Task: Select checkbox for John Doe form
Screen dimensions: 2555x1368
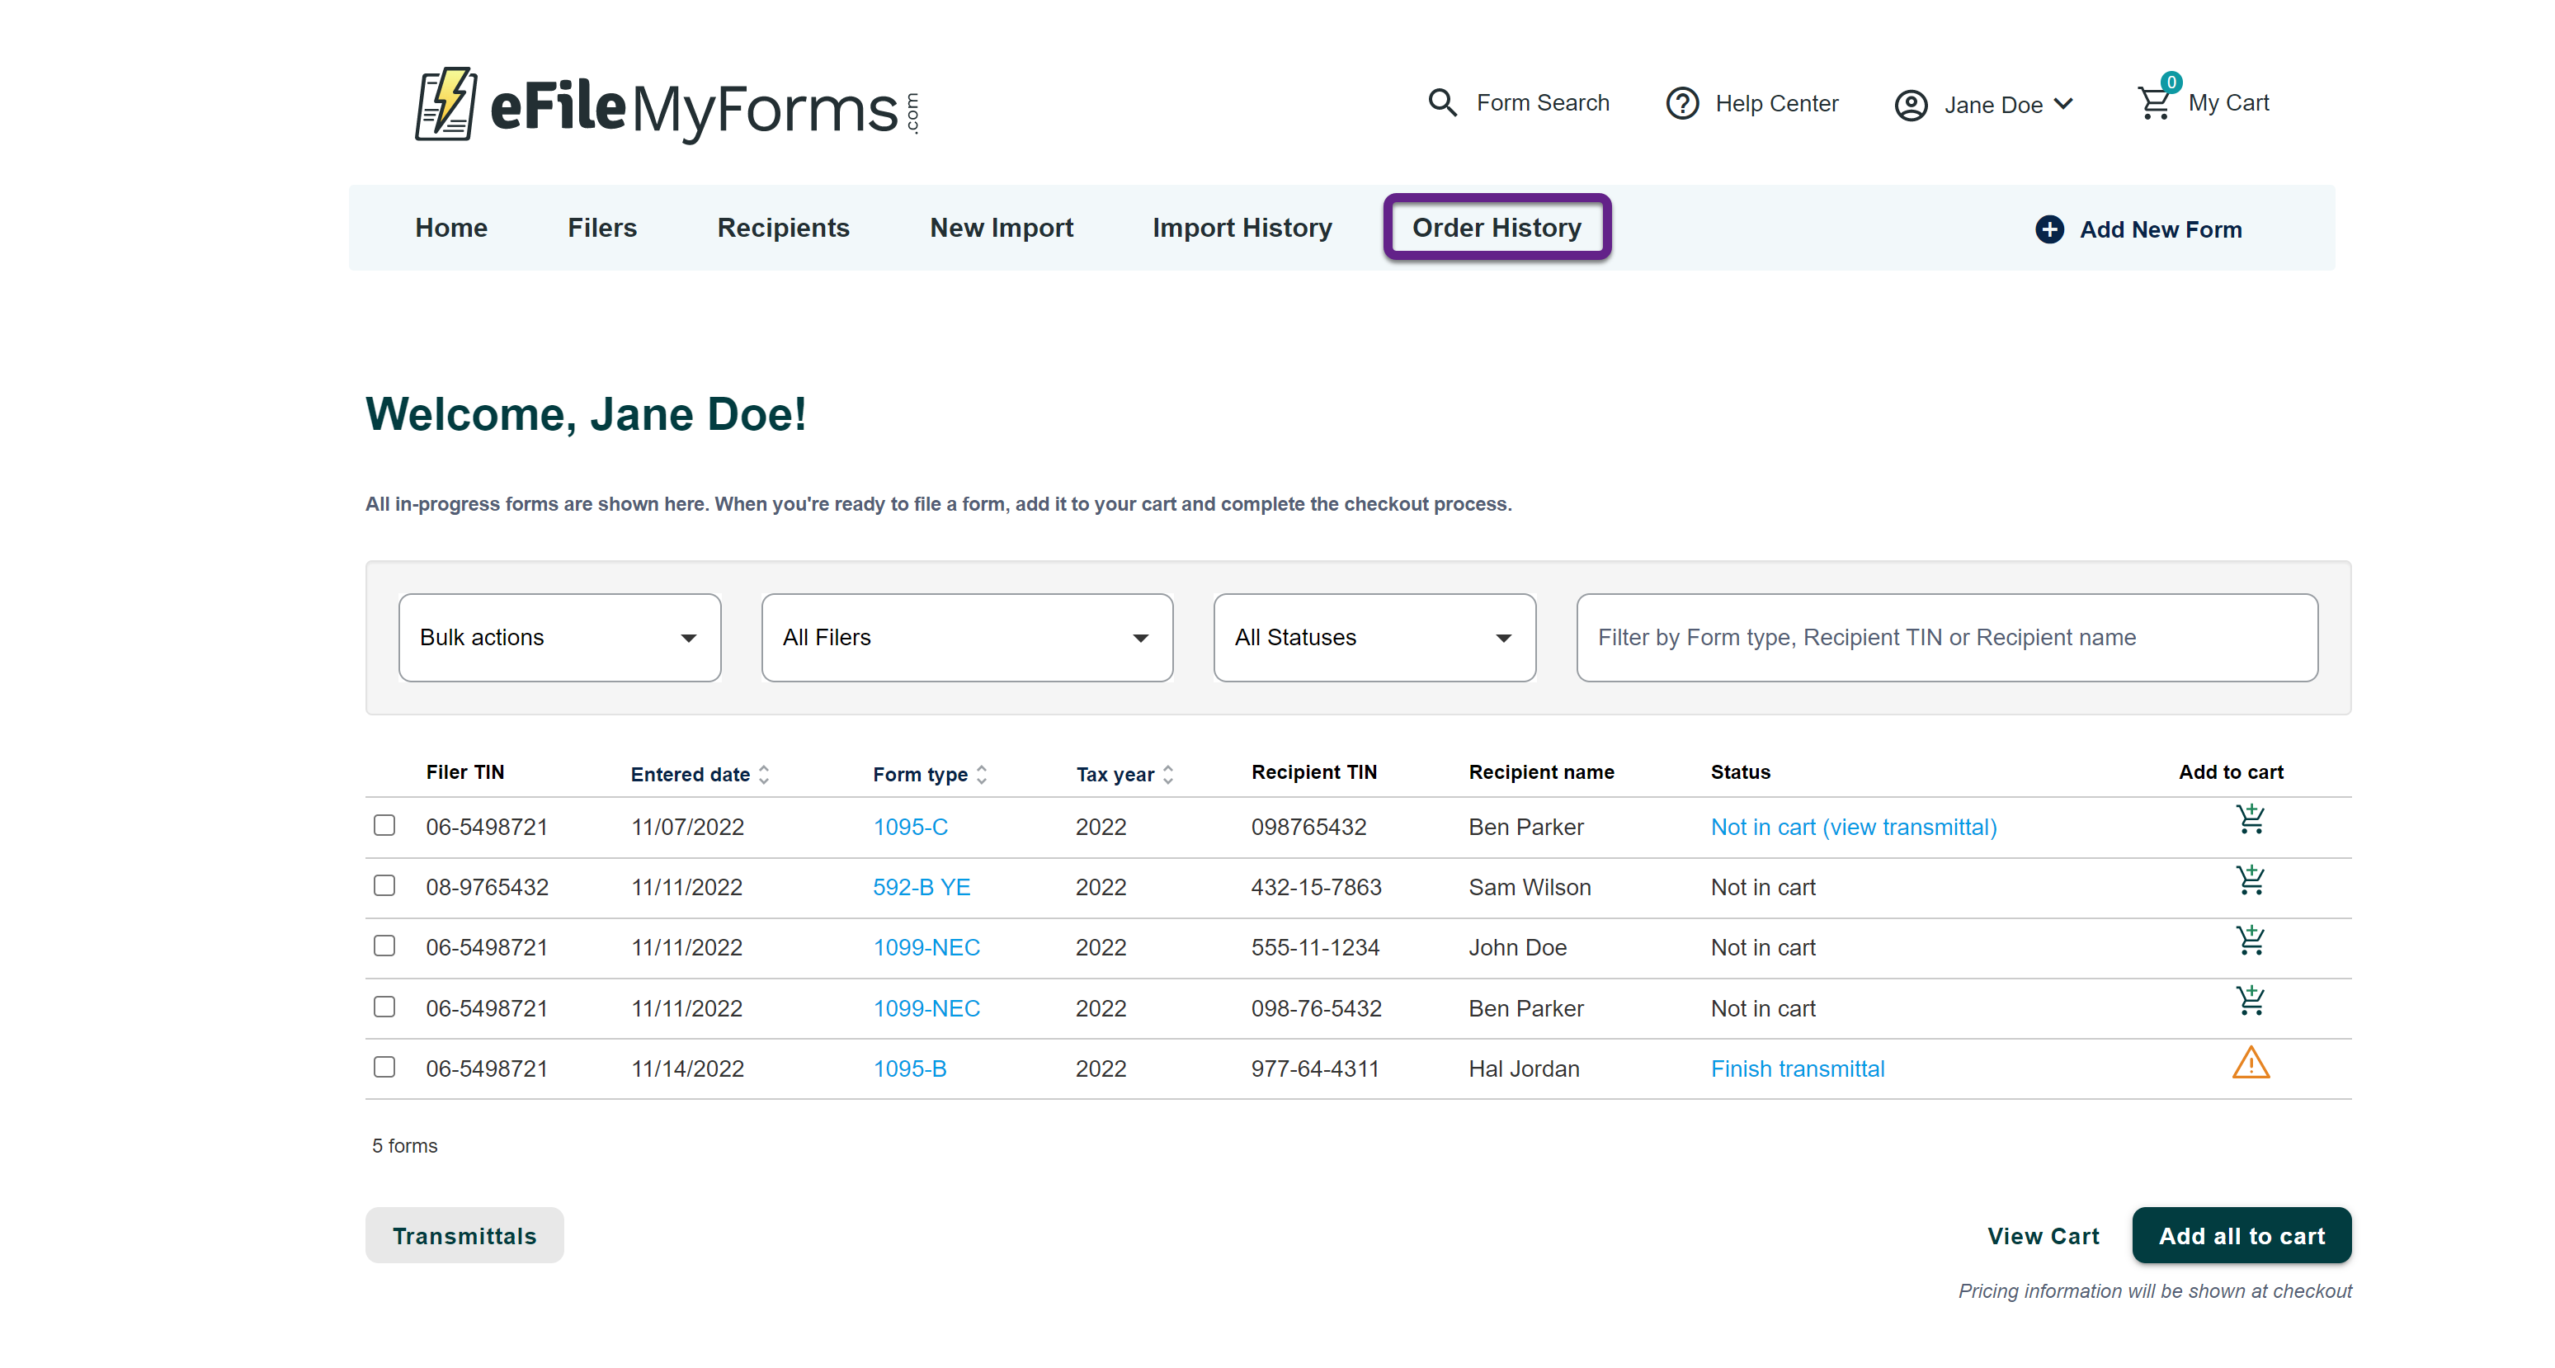Action: click(x=384, y=946)
